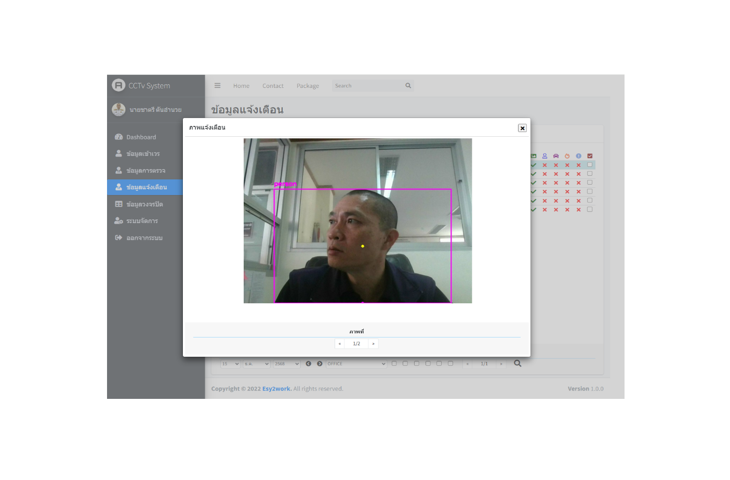Go to next image in dialog pager
The image size is (730, 480).
coord(373,344)
